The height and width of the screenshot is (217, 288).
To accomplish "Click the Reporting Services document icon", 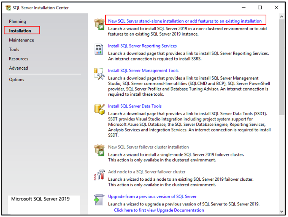I will [x=99, y=49].
